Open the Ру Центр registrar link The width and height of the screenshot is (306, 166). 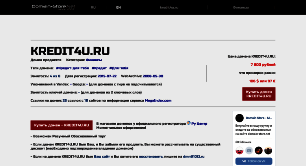[199, 124]
